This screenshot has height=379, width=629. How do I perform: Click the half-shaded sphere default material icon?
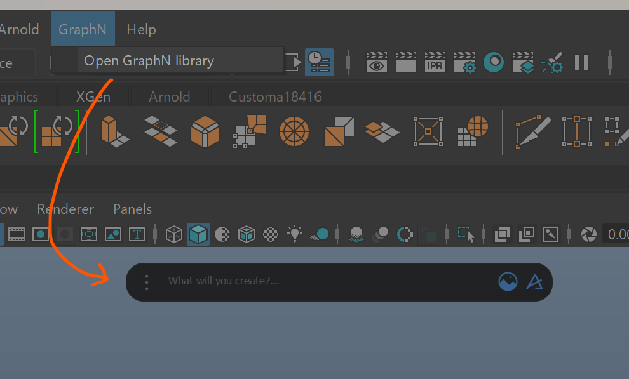tap(222, 234)
